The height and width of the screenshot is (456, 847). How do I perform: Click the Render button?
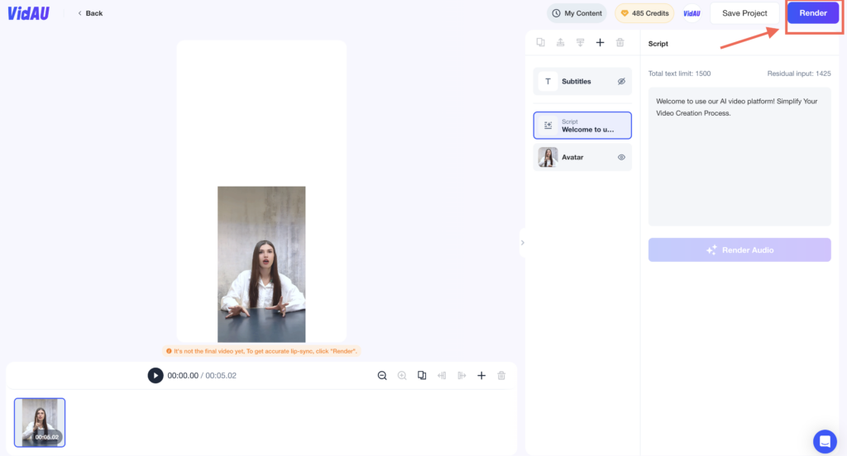click(x=813, y=13)
